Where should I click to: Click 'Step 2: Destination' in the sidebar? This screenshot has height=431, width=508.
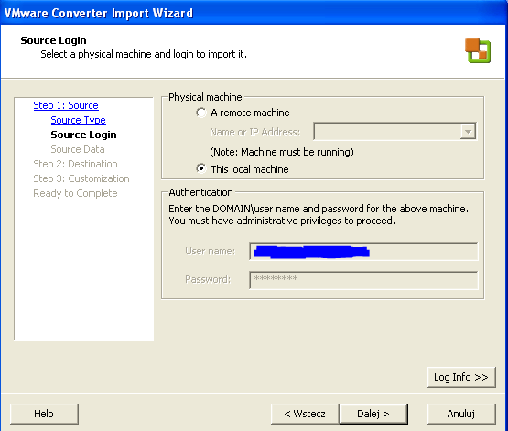click(x=75, y=164)
